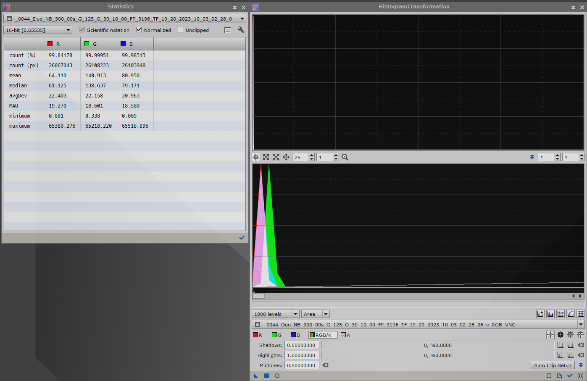Select the red R channel toggle

tap(258, 335)
